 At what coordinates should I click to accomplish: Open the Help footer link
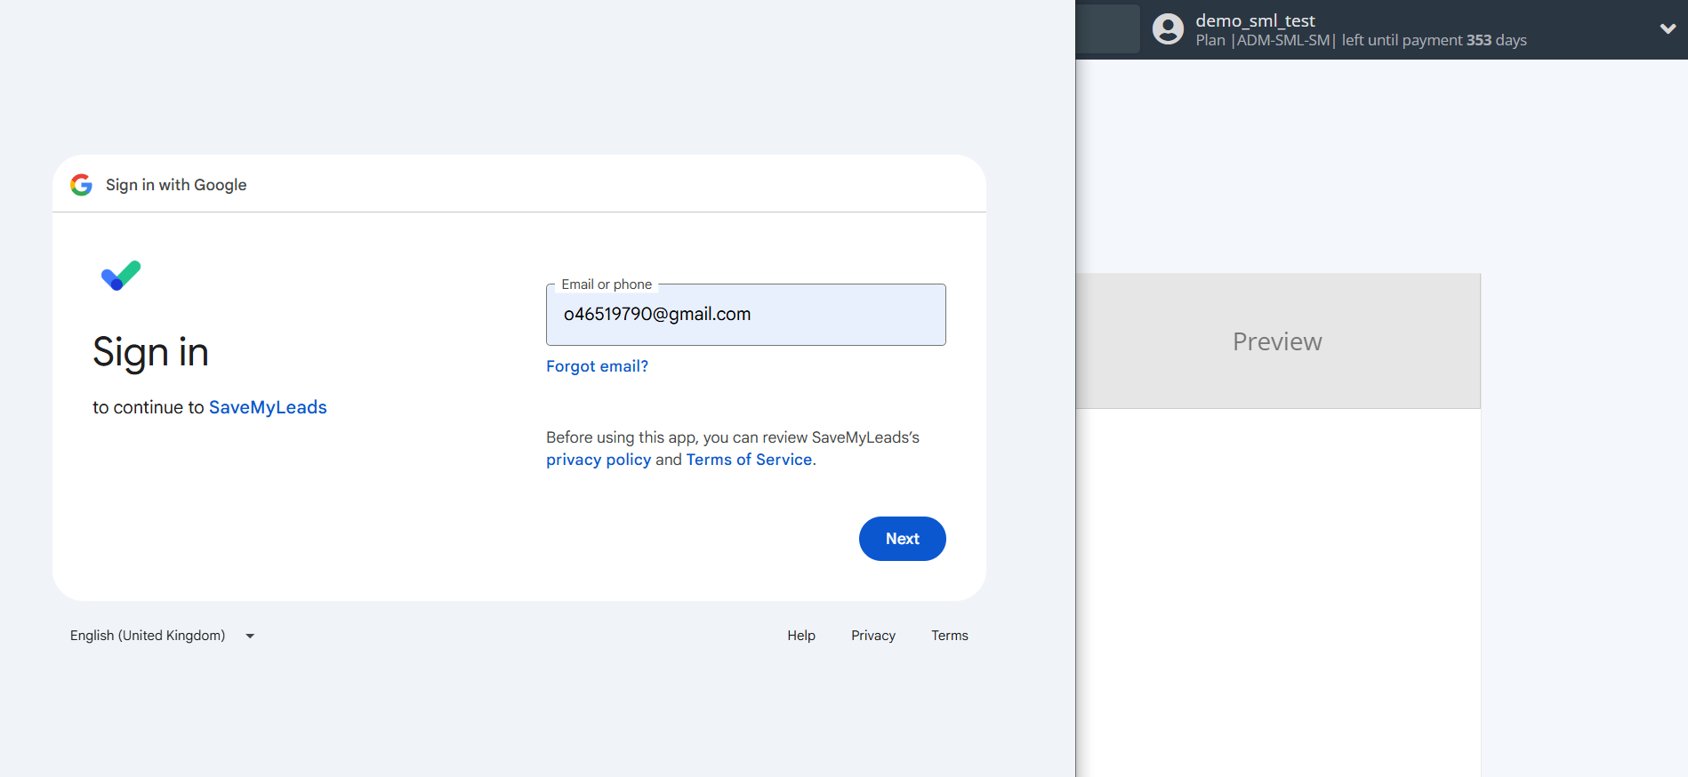[x=800, y=636]
